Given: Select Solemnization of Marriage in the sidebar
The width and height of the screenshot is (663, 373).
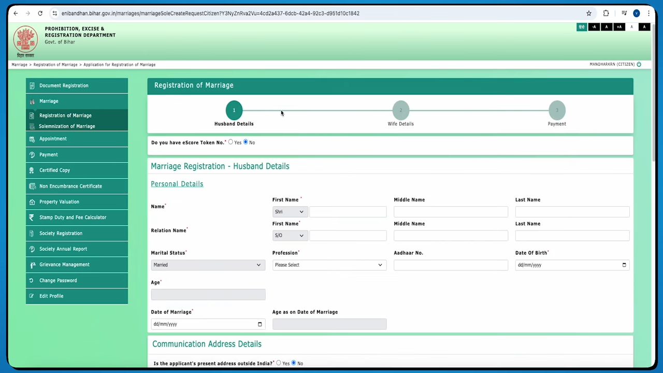Looking at the screenshot, I should [x=67, y=126].
